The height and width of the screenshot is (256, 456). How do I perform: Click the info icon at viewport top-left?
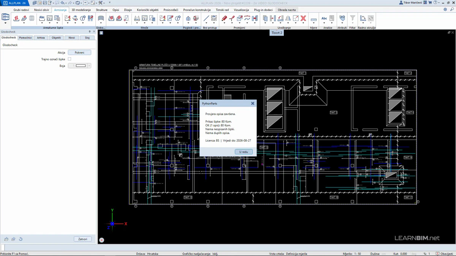click(x=101, y=33)
